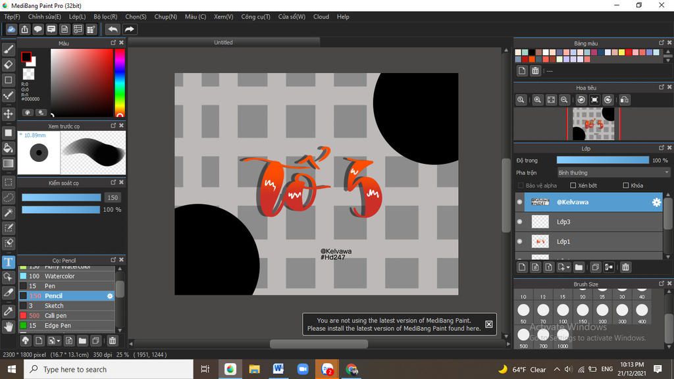The width and height of the screenshot is (674, 379).
Task: Adjust the brush size 150 slider
Action: 61,197
